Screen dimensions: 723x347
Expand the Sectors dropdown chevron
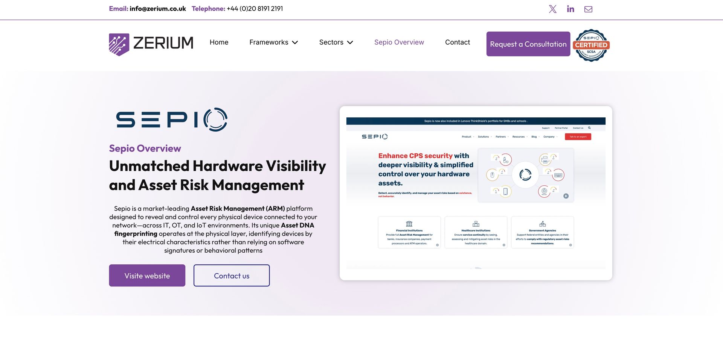(350, 42)
